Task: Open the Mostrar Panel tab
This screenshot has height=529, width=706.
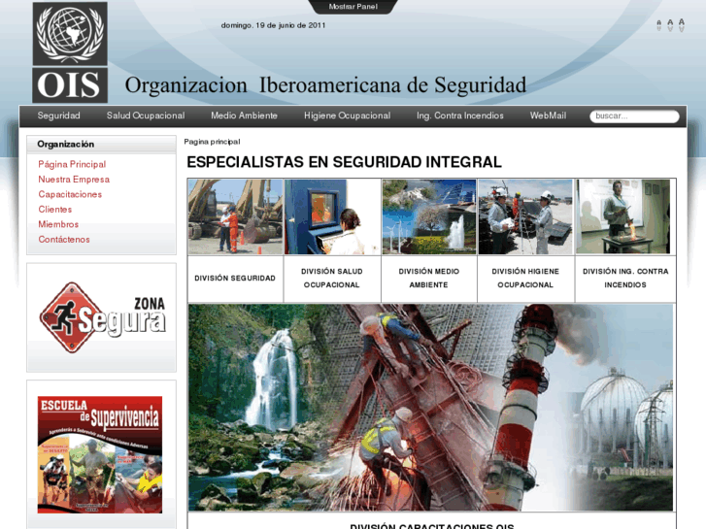Action: click(x=353, y=7)
